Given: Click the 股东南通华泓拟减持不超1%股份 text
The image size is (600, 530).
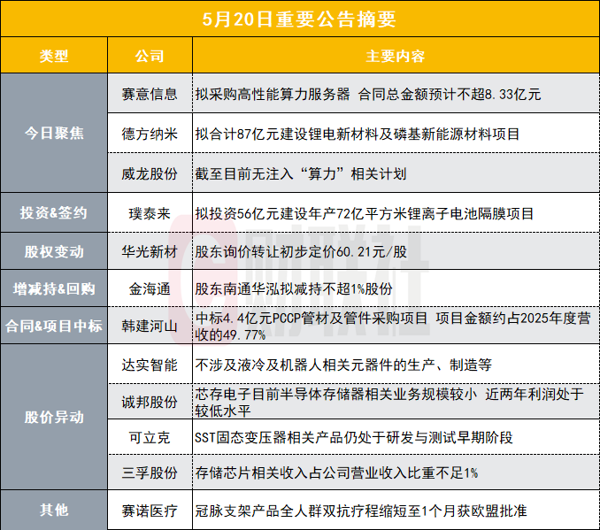Looking at the screenshot, I should tap(294, 289).
